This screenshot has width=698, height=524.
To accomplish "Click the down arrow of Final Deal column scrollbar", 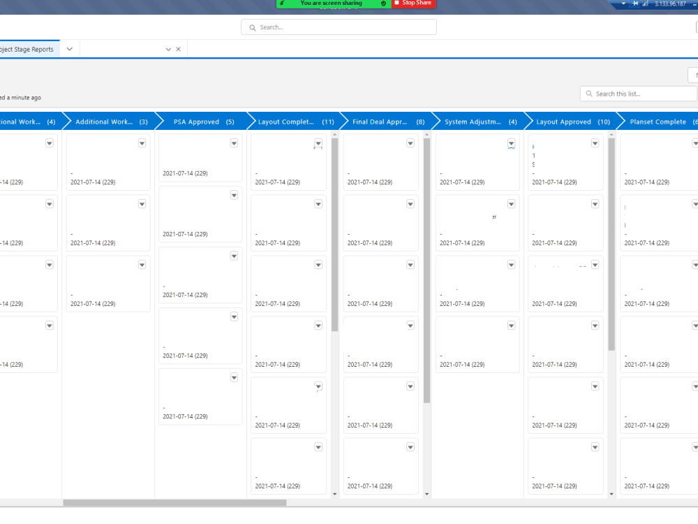I will 427,494.
